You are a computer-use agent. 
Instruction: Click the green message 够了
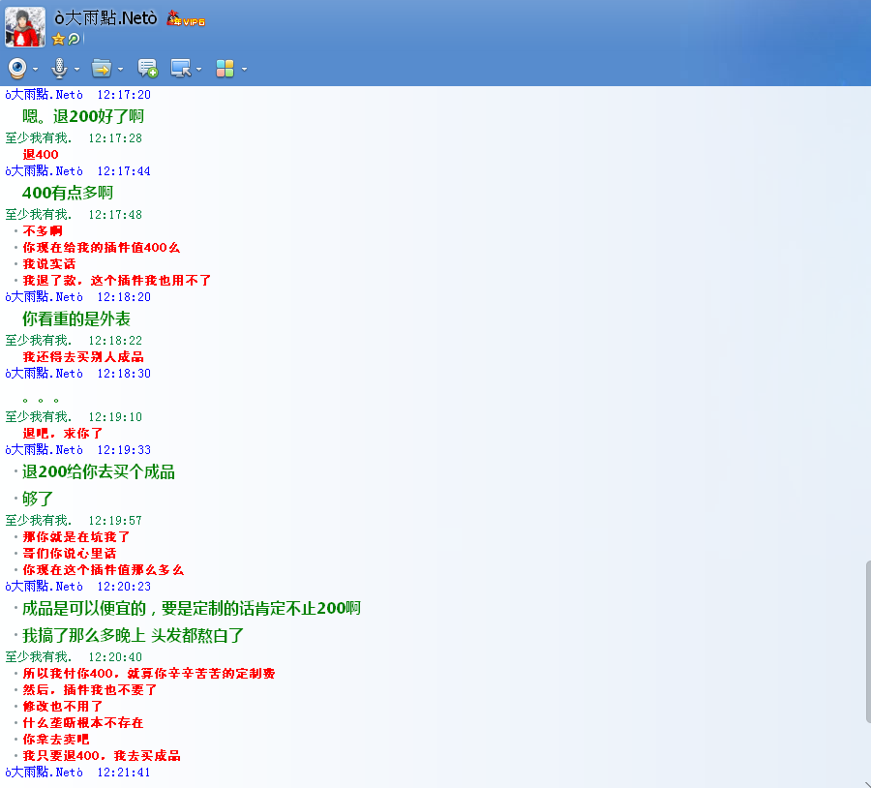pyautogui.click(x=38, y=499)
